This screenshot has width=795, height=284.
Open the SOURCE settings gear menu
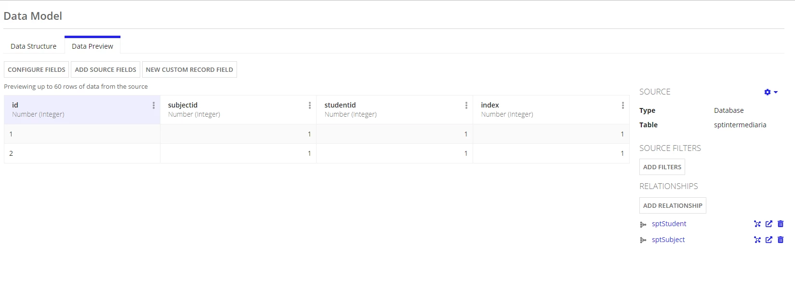pos(771,92)
